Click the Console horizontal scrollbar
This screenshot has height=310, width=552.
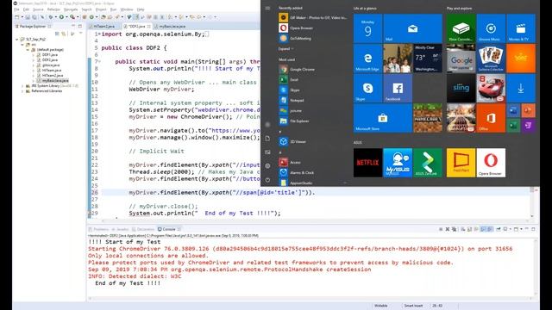pos(310,299)
